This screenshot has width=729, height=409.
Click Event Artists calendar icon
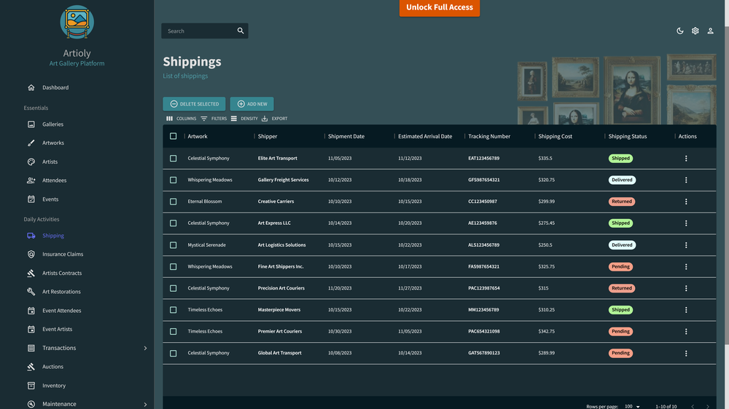(31, 329)
